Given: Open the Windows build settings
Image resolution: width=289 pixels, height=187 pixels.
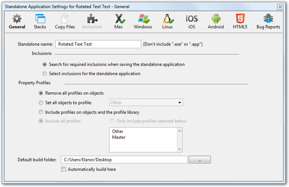Looking at the screenshot, I should [143, 21].
